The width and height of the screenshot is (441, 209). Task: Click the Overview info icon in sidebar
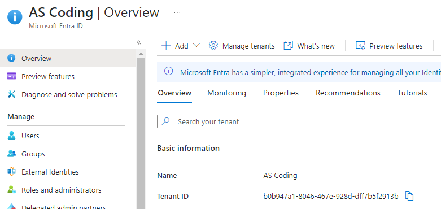tap(11, 58)
